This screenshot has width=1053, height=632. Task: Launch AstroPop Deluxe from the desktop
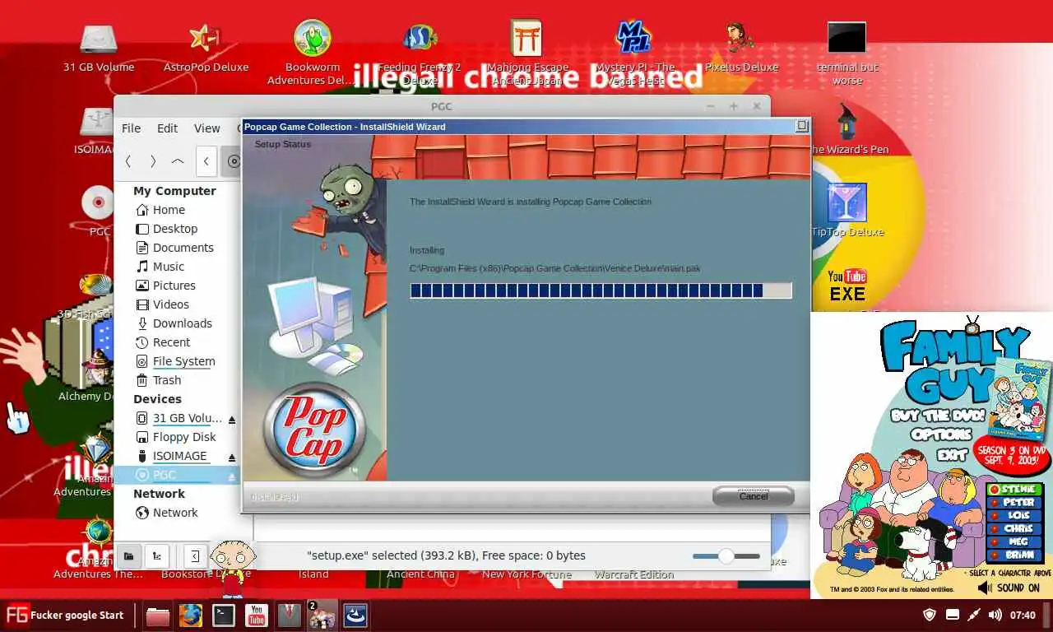pyautogui.click(x=206, y=48)
